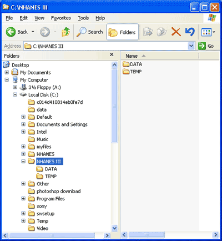The width and height of the screenshot is (222, 241).
Task: Click the blue Undo icon
Action: [190, 32]
